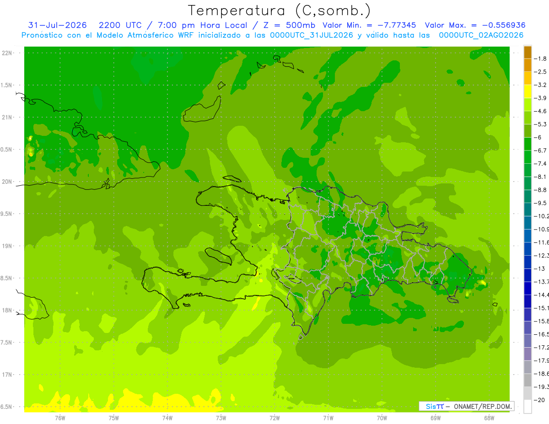Click the "18N" latitude label
The width and height of the screenshot is (549, 424).
[8, 310]
